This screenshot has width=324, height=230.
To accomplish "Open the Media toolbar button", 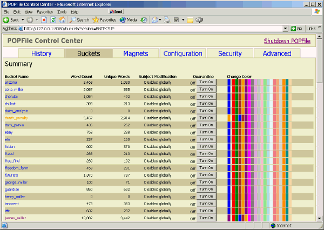I will tap(128, 20).
